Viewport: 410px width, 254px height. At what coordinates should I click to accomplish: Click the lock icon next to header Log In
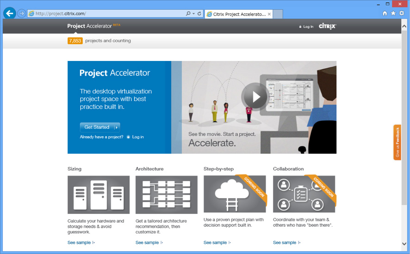click(300, 27)
